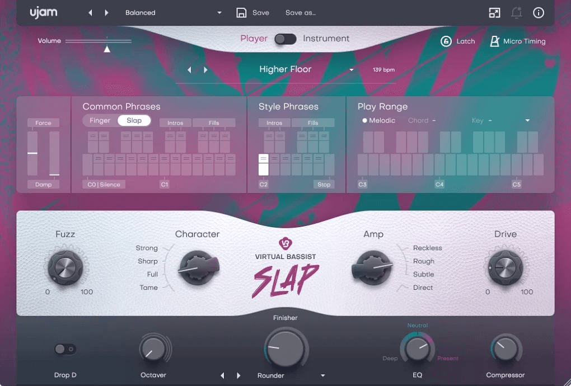Enable the Latch icon
The width and height of the screenshot is (571, 386).
[446, 41]
